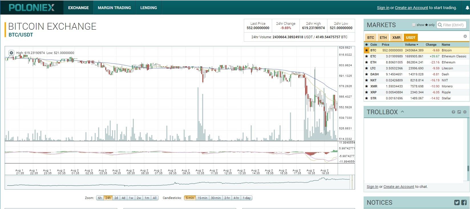Open the Twitter icon in Notices

click(x=457, y=202)
